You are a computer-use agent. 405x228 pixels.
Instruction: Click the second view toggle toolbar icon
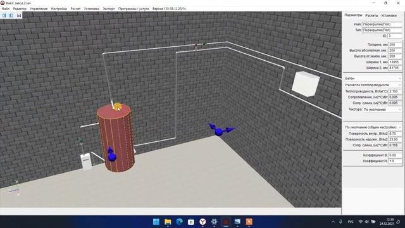click(11, 15)
